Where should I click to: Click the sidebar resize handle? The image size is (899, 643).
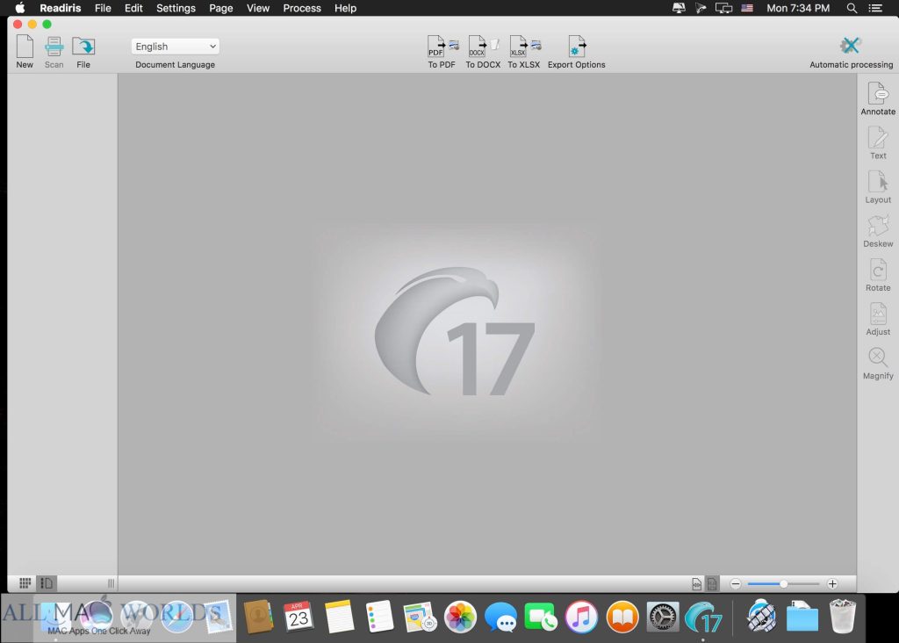[x=111, y=583]
